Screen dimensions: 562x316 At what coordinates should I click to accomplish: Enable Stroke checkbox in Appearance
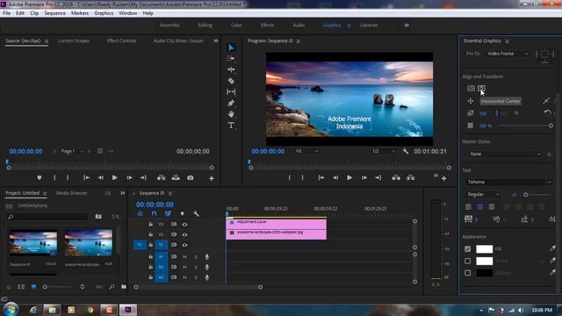coord(468,261)
